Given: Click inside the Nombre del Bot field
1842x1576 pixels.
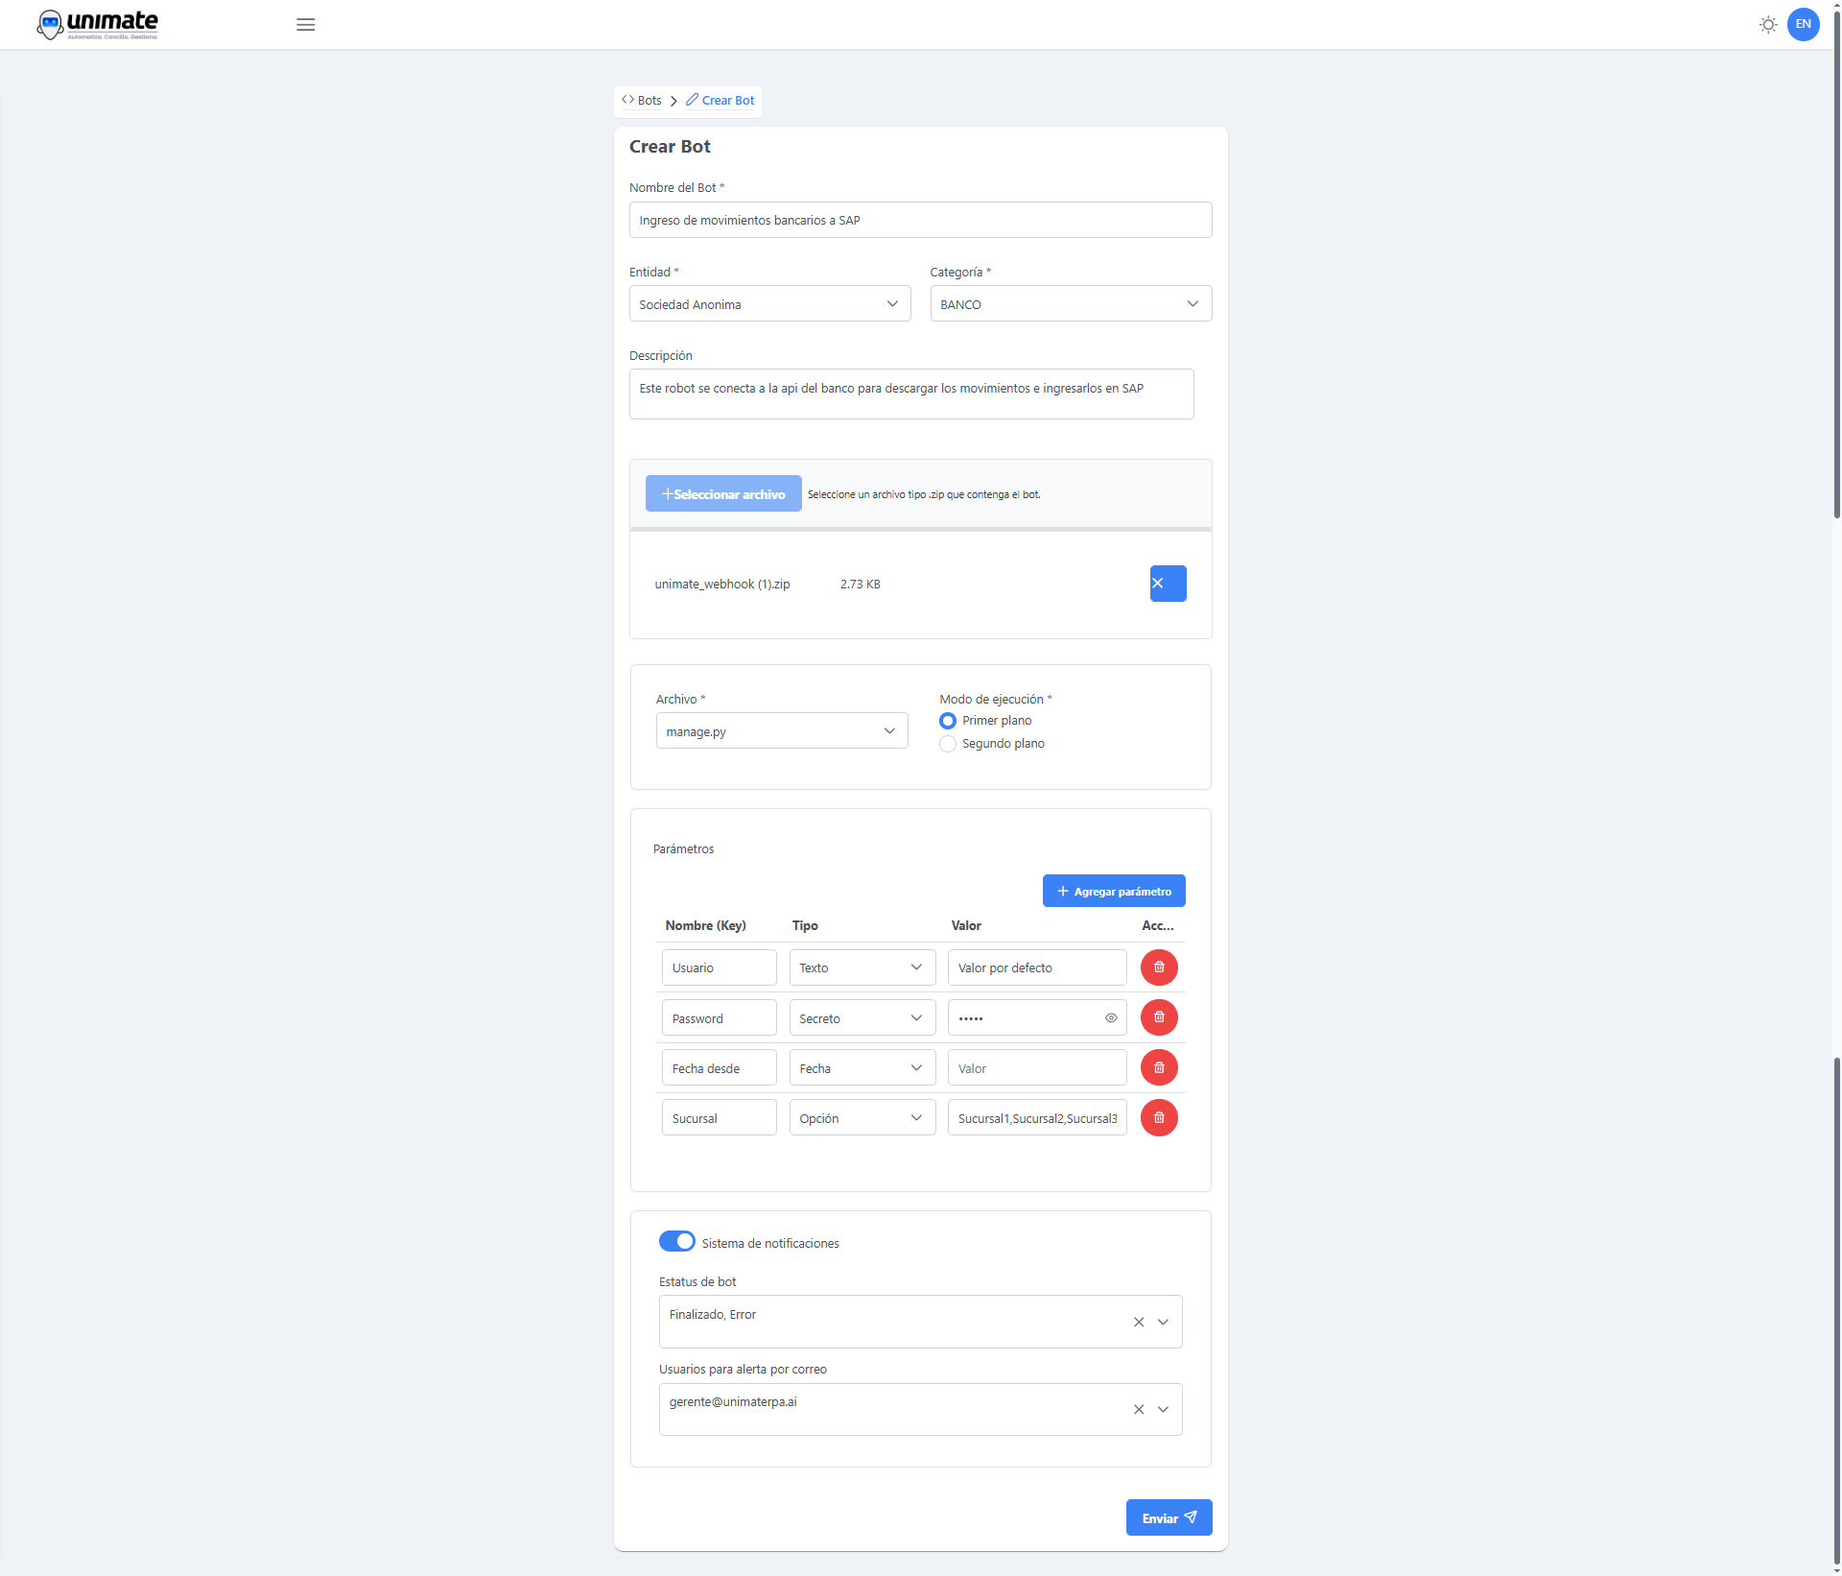Looking at the screenshot, I should [x=919, y=220].
